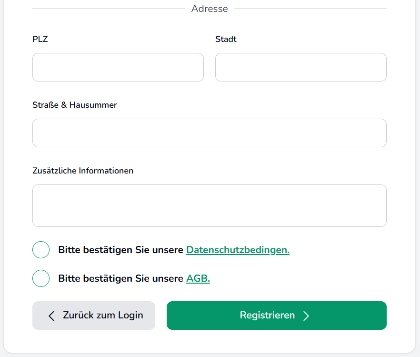Click the Straße & Hausummer label
Viewport: 420px width, 357px height.
75,105
